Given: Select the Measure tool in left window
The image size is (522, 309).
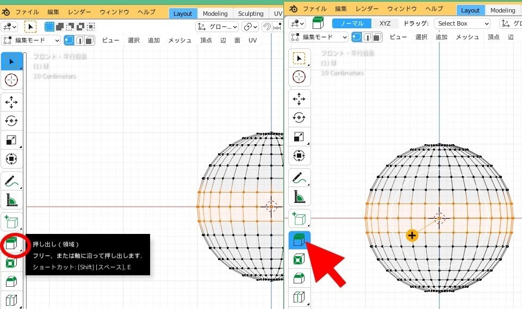Looking at the screenshot, I should click(11, 200).
